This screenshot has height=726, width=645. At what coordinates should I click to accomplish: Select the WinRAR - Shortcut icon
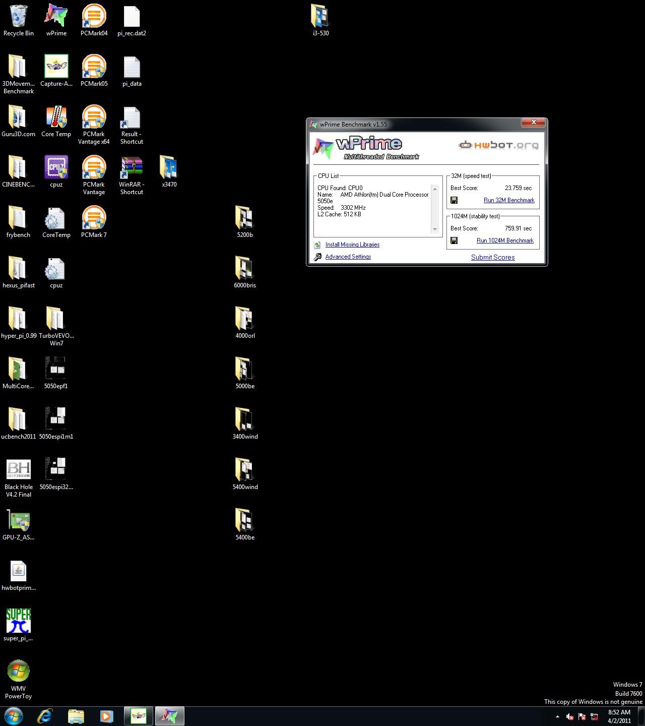(132, 168)
